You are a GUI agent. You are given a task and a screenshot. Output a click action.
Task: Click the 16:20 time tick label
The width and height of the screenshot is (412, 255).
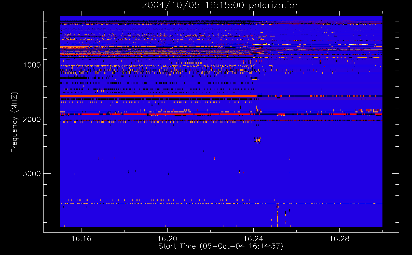tap(167, 239)
